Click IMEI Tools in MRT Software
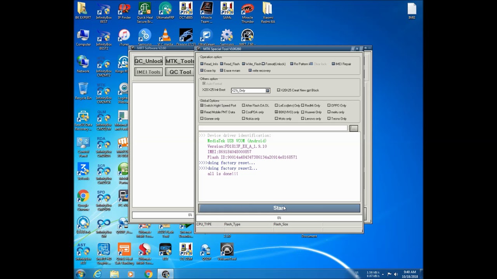This screenshot has height=279, width=497. [x=148, y=72]
